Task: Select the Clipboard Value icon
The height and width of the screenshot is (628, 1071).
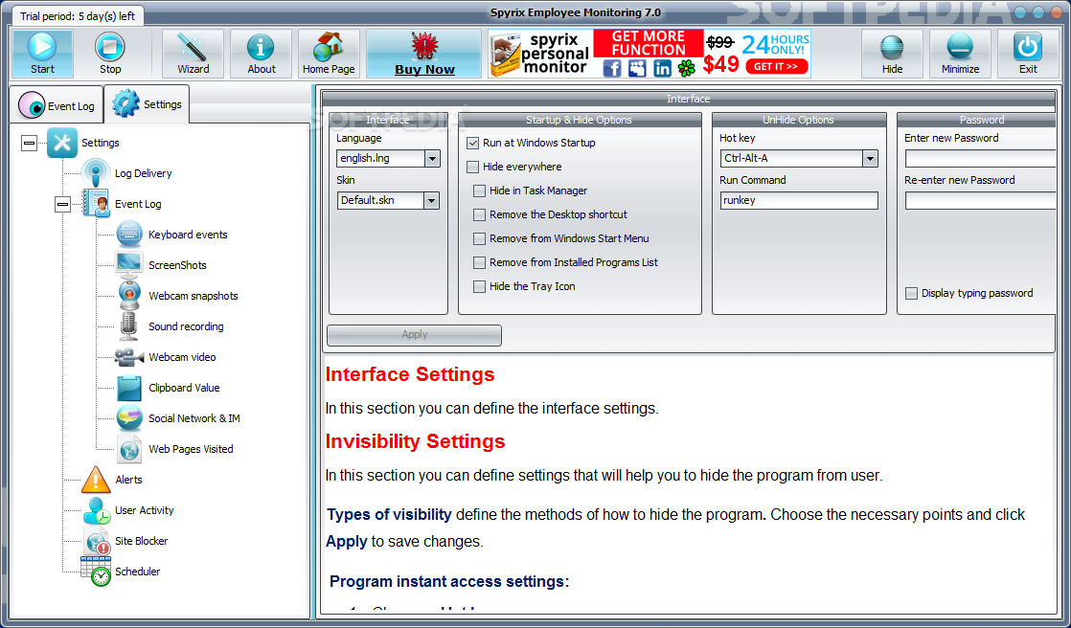Action: 129,388
